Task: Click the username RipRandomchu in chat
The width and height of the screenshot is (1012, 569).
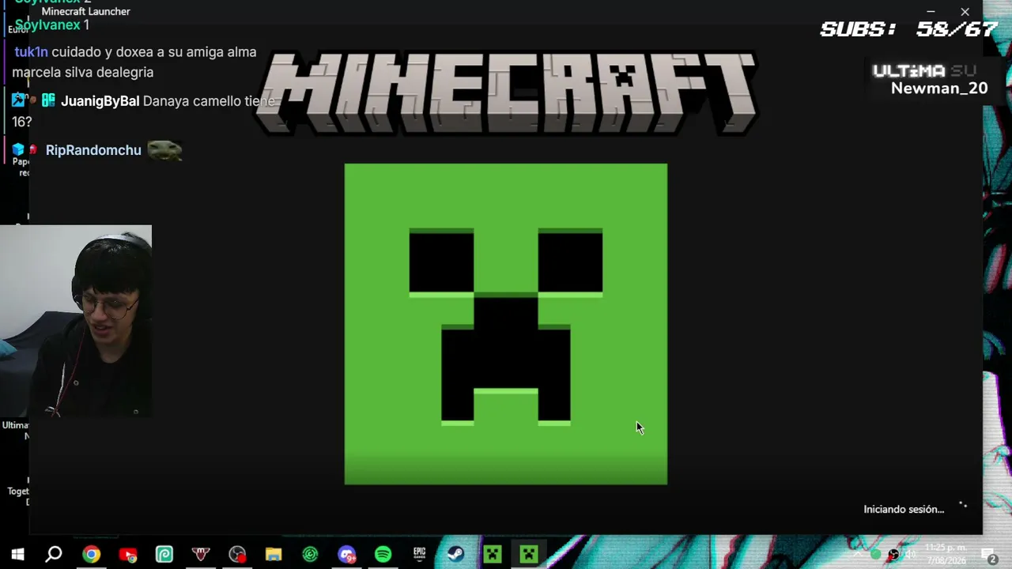Action: pyautogui.click(x=93, y=150)
